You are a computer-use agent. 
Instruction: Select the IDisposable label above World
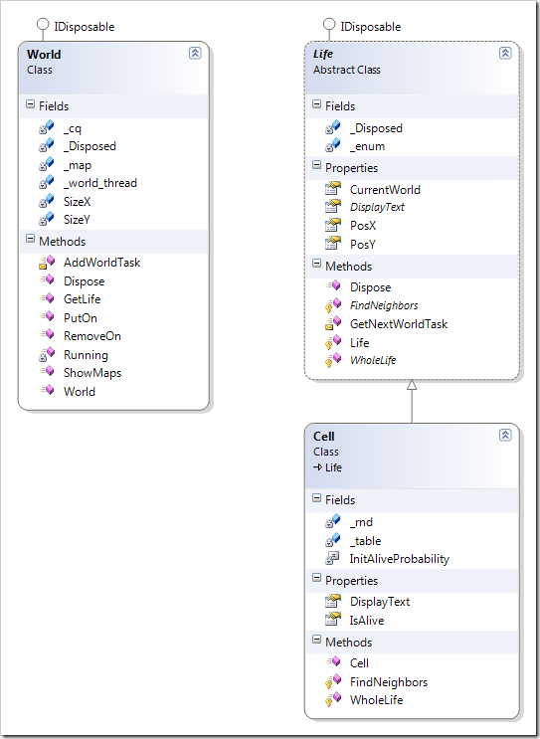(85, 27)
